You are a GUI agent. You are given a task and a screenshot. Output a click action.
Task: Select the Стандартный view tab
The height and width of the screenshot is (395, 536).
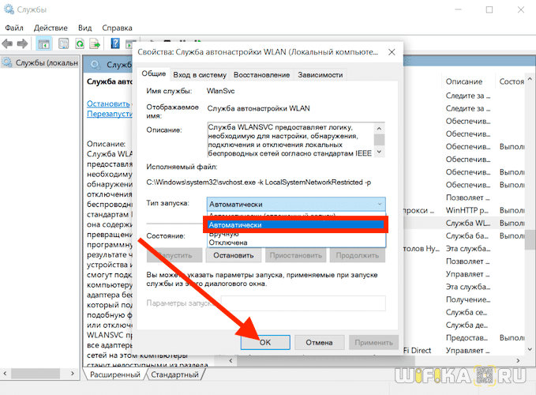174,374
